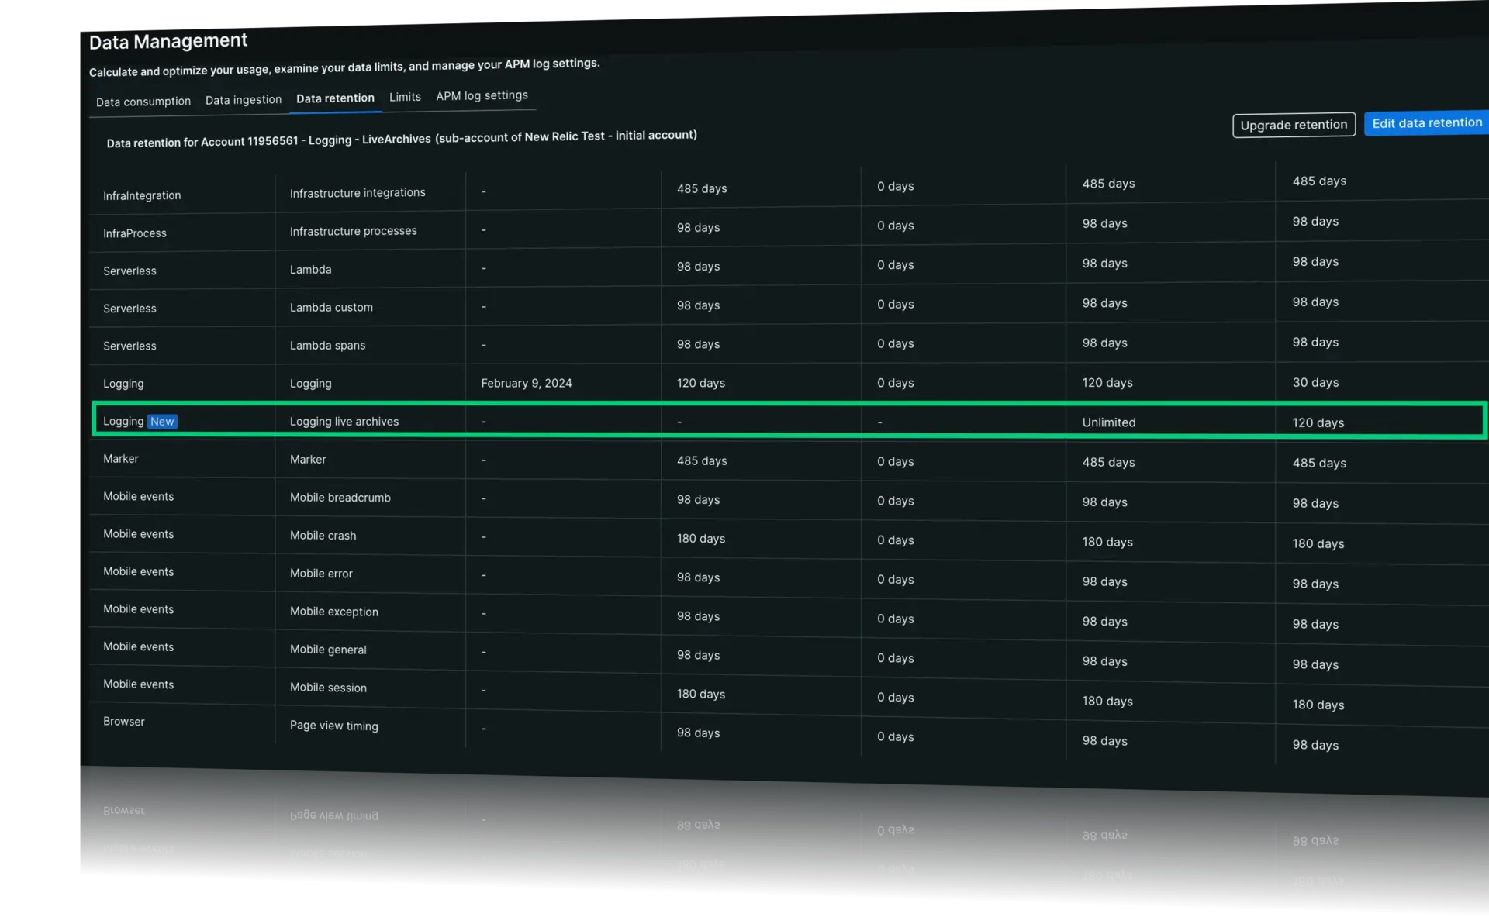
Task: Click the Data consumption tab
Action: click(143, 98)
